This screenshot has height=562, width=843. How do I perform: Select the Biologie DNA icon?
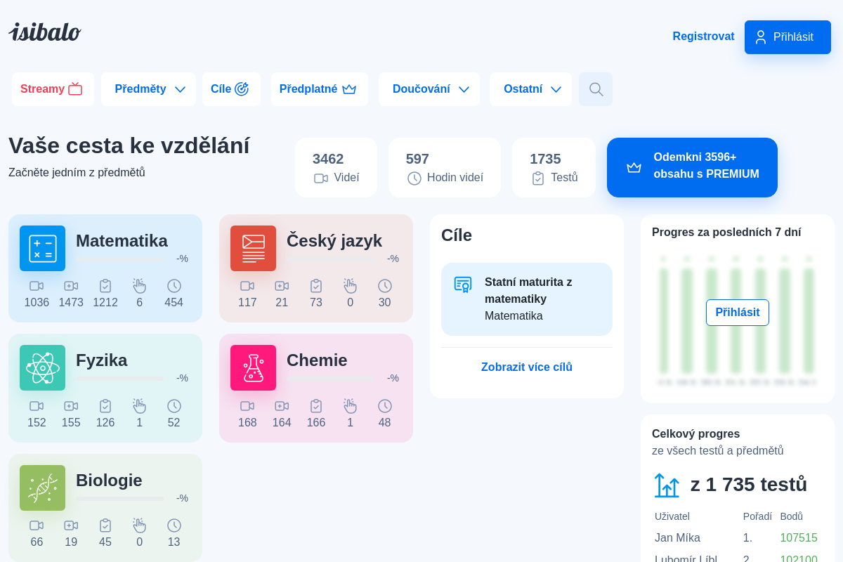click(x=42, y=488)
